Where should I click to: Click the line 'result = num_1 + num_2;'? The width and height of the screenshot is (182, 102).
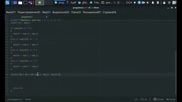tap(26, 34)
